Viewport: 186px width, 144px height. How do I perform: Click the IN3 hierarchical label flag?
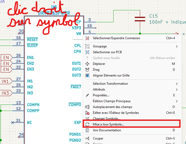pyautogui.click(x=6, y=93)
